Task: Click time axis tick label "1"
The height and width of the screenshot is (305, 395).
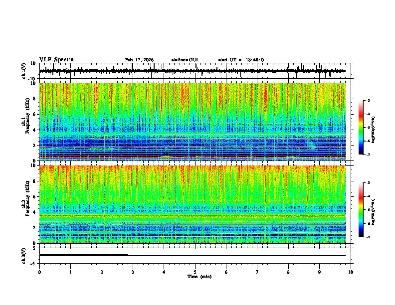Action: pyautogui.click(x=70, y=272)
